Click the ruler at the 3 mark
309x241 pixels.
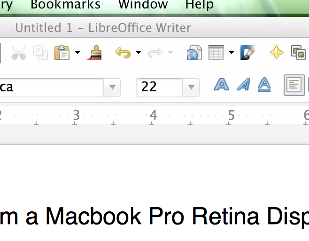coord(76,115)
